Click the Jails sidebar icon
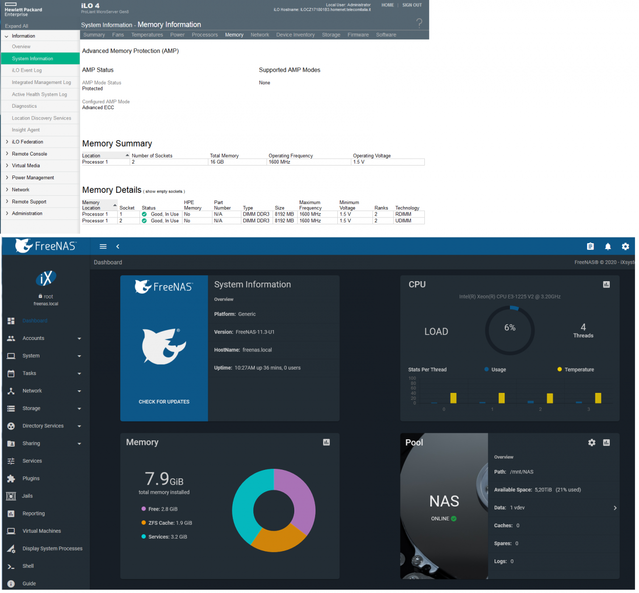 (x=11, y=496)
